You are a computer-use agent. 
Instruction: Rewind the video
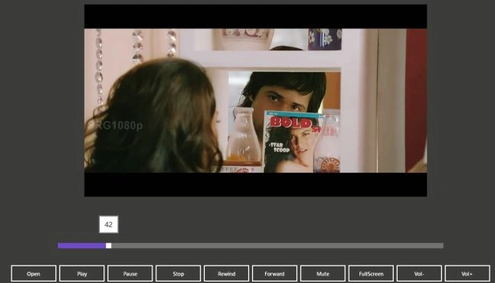[x=226, y=273]
